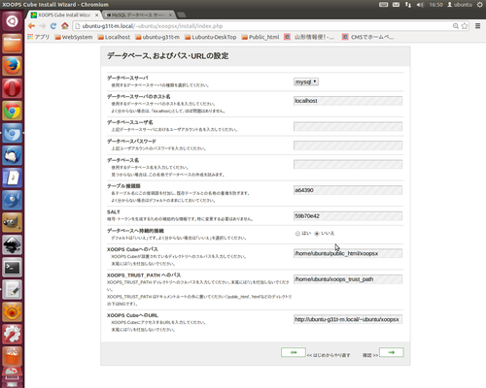486x388 pixels.
Task: Open the WebSystem bookmark folder
Action: pos(74,37)
